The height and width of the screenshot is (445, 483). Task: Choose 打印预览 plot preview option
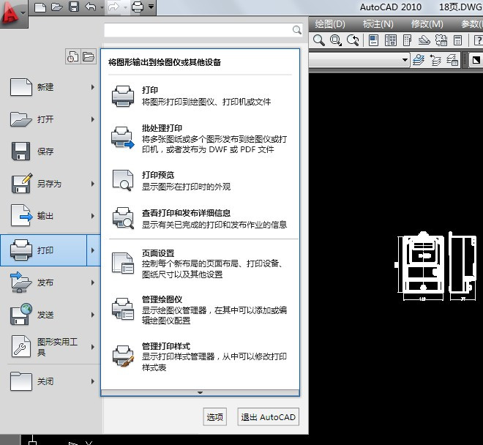201,181
